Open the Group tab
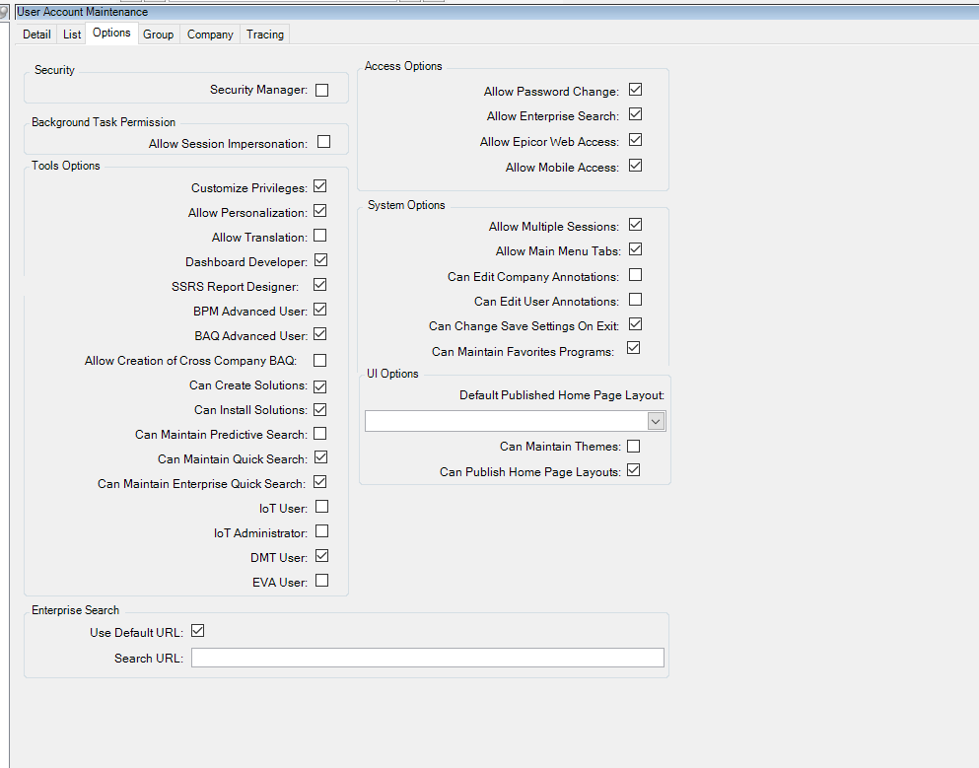This screenshot has width=979, height=768. (158, 35)
